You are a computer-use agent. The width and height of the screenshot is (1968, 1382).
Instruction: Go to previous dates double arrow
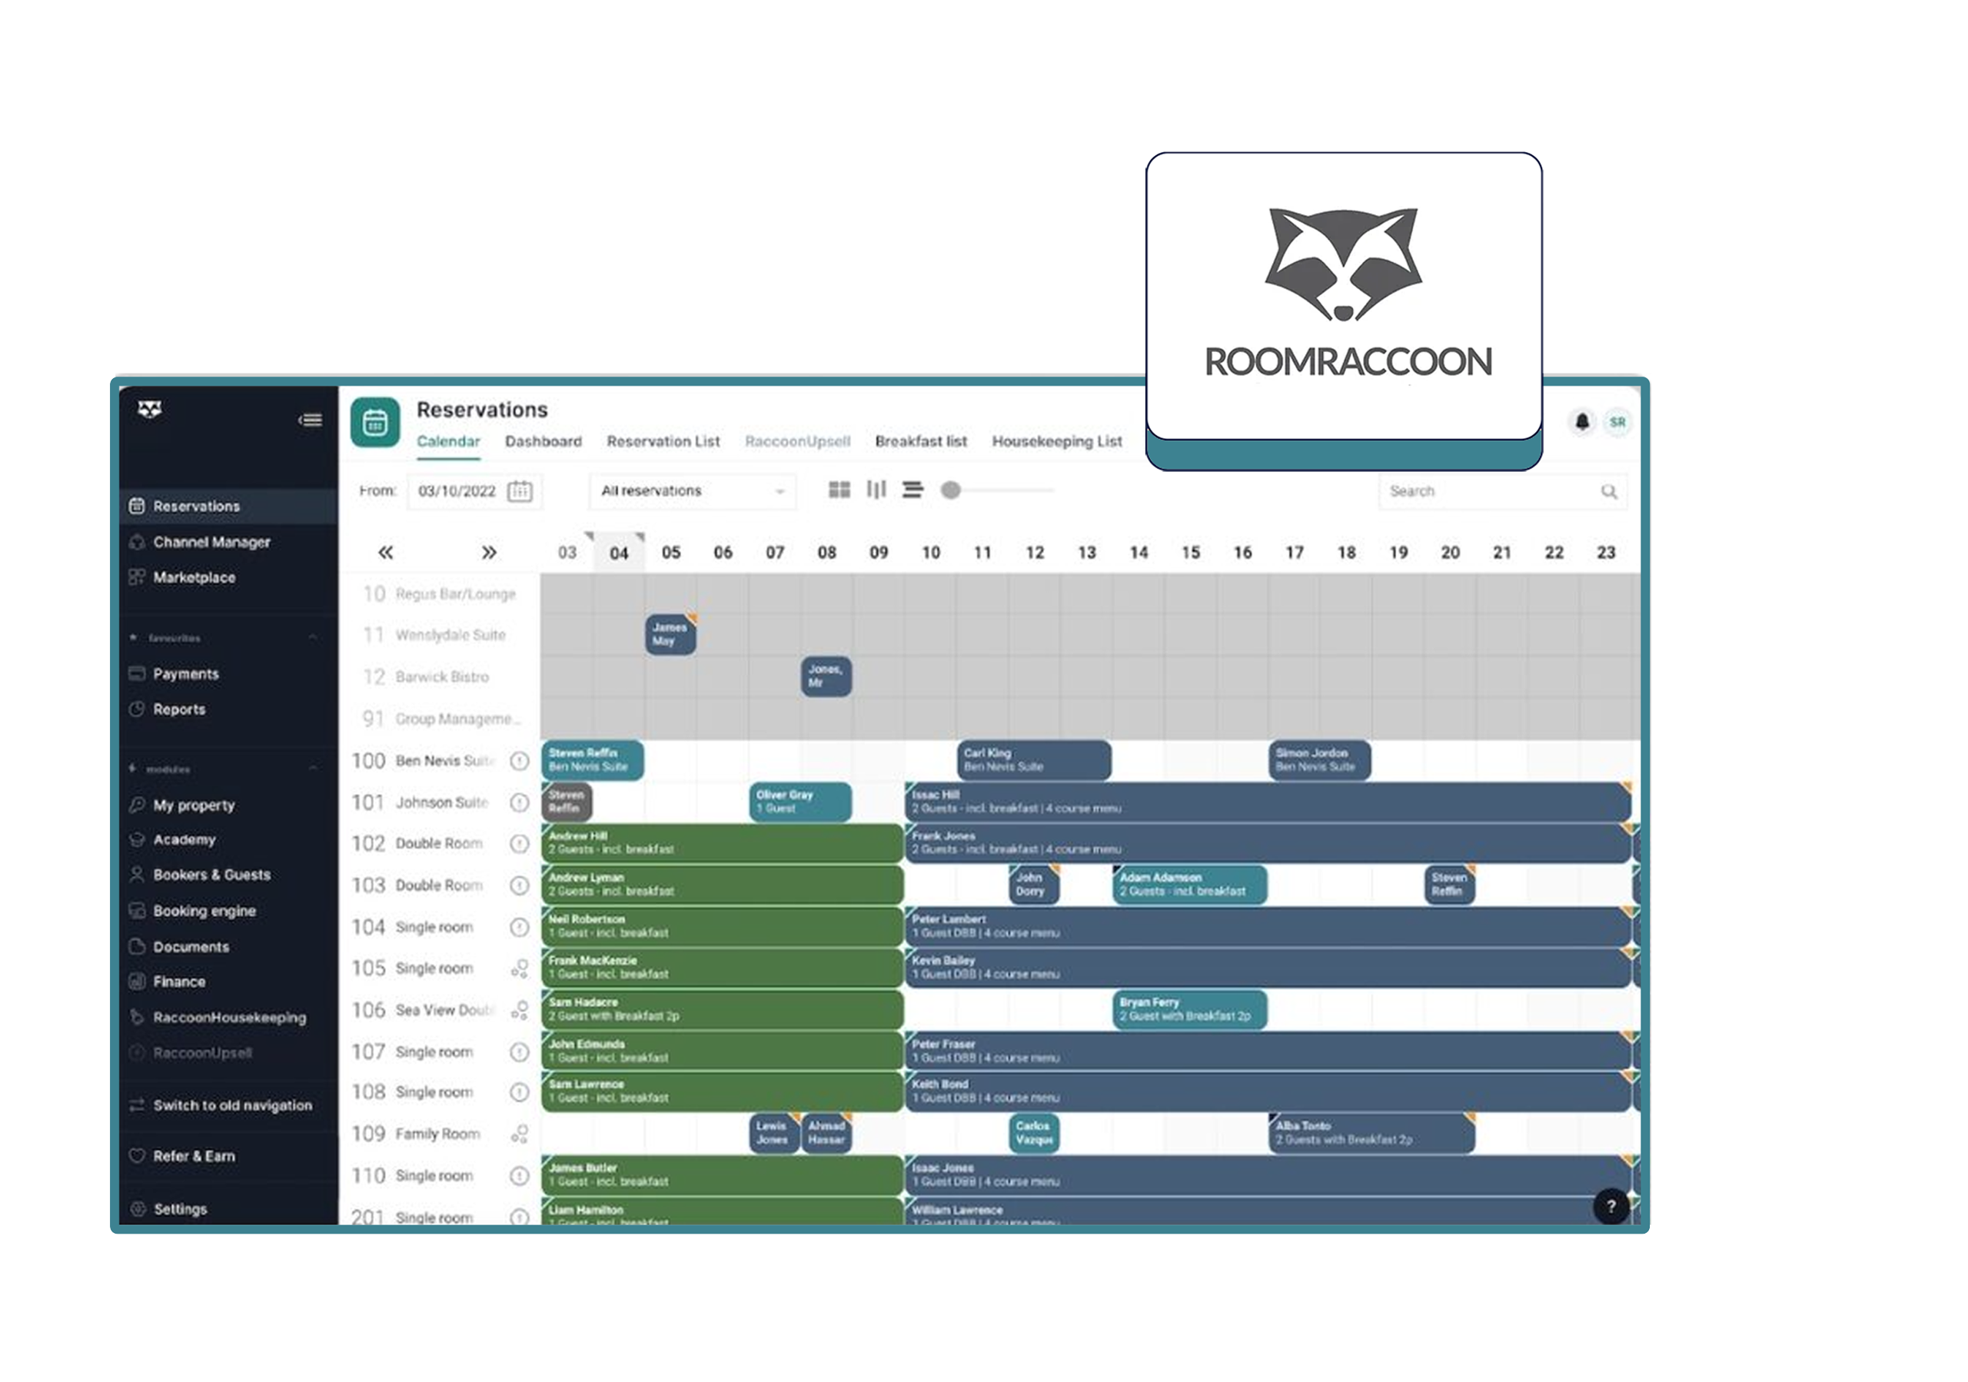point(386,553)
